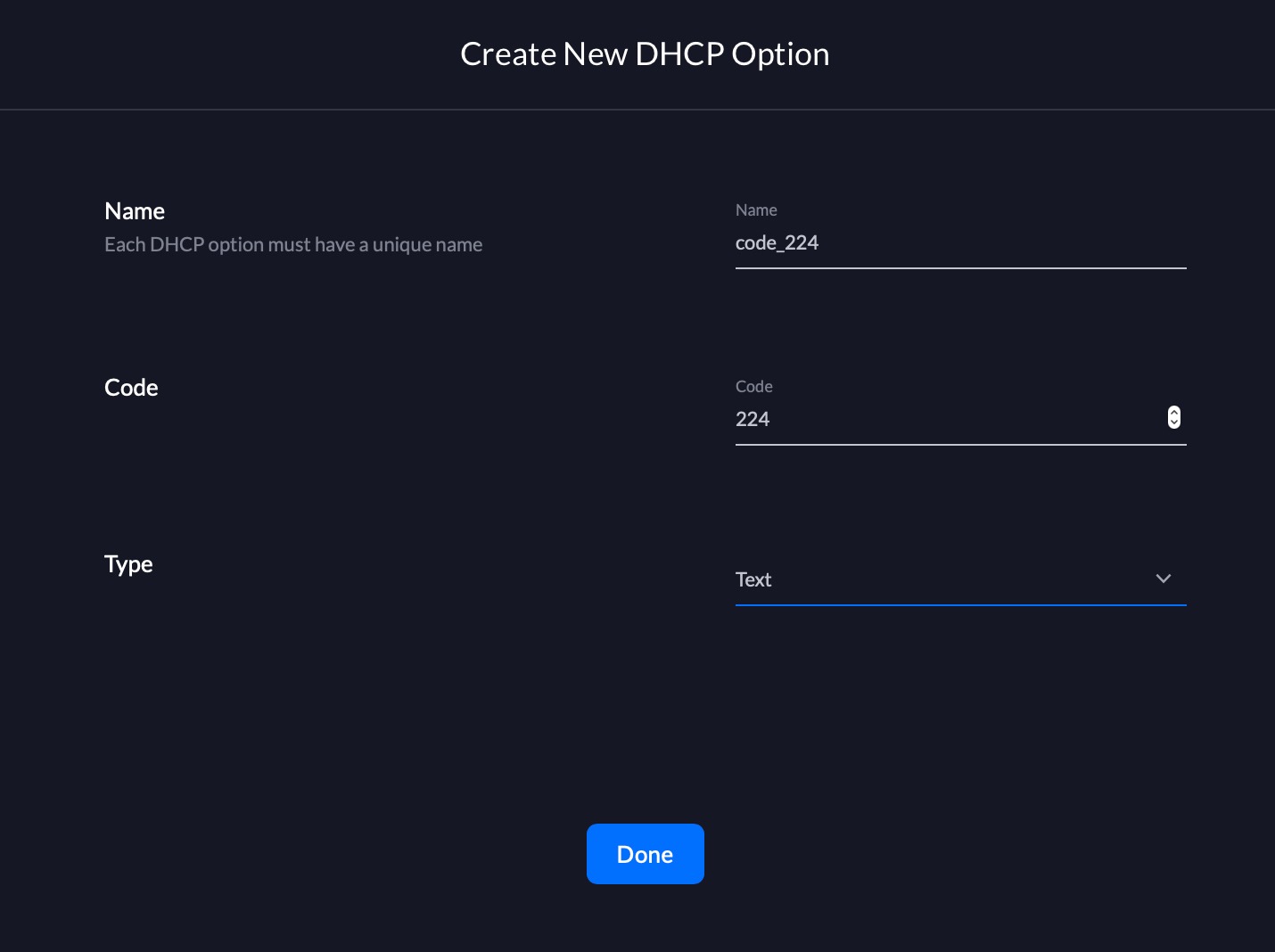Click the bold 'Code' section heading
The height and width of the screenshot is (952, 1275).
[131, 388]
